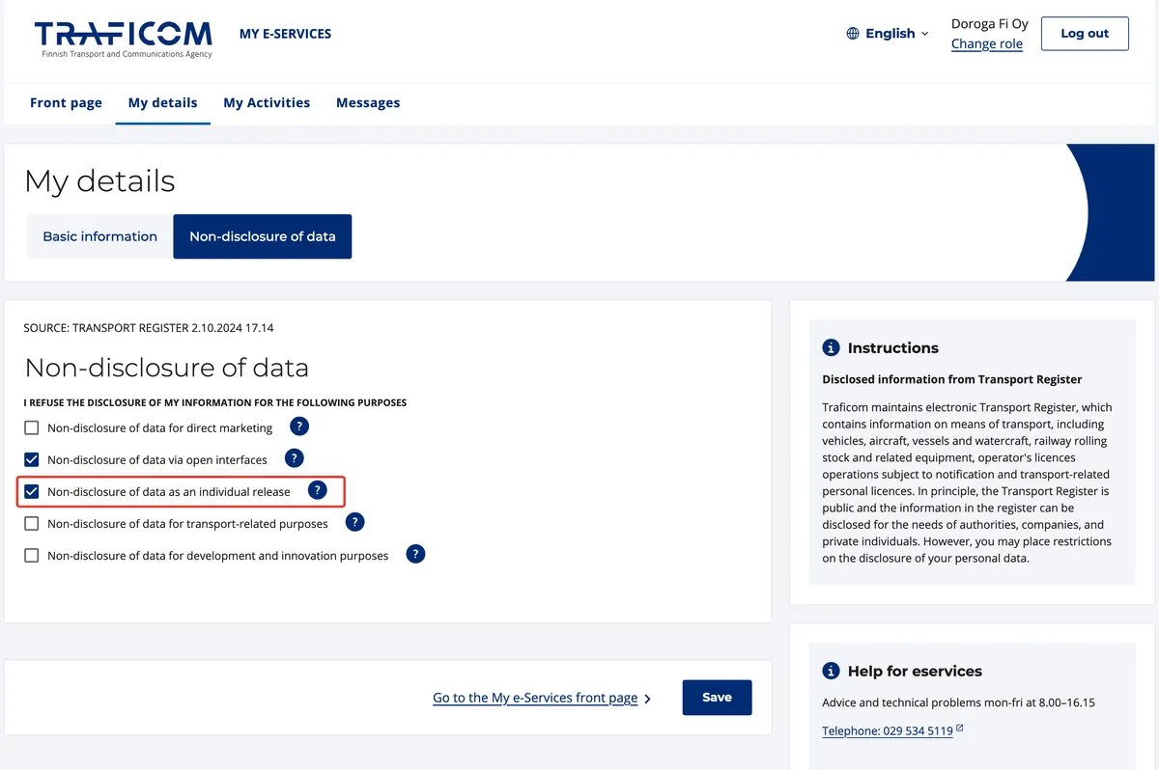Image resolution: width=1159 pixels, height=770 pixels.
Task: Click the Change role link
Action: [986, 43]
